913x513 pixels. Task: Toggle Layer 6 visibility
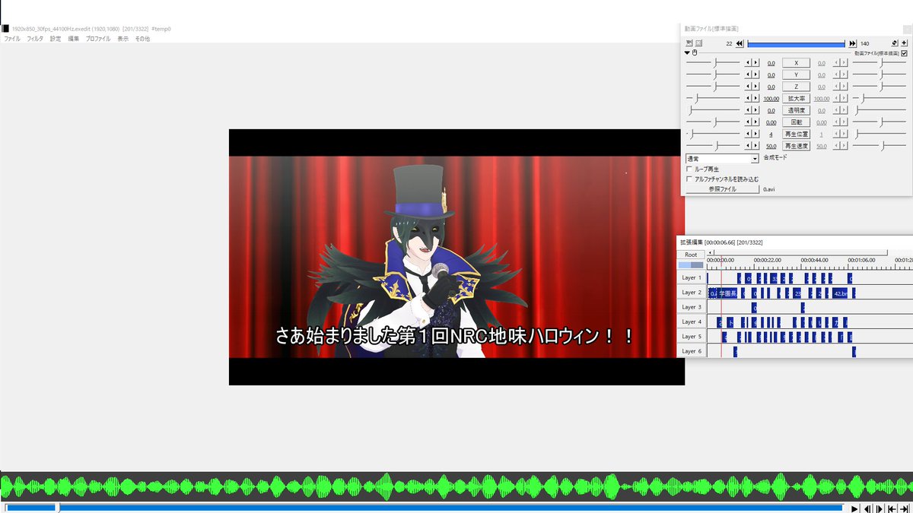[692, 351]
